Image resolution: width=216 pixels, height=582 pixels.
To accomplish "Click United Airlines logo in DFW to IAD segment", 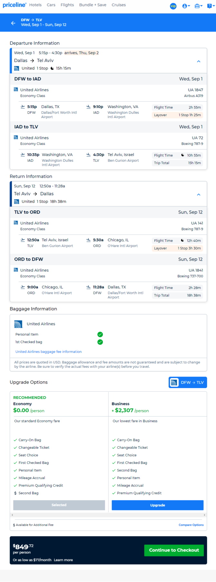I will point(16,89).
